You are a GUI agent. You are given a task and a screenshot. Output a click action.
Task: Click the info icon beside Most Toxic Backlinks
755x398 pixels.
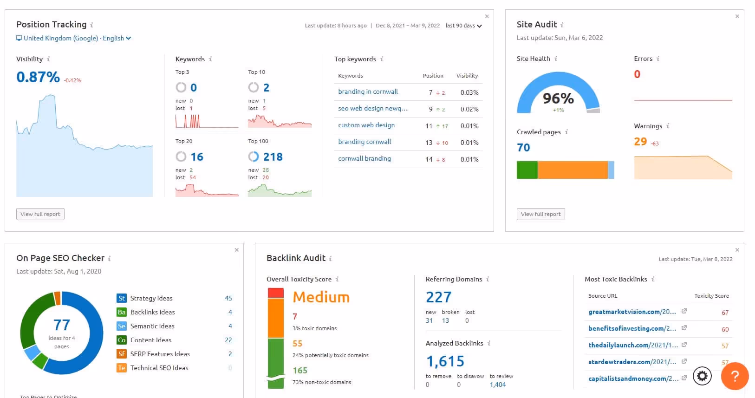(x=653, y=279)
